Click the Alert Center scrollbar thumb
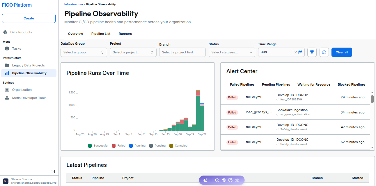This screenshot has width=376, height=186. tap(372, 99)
